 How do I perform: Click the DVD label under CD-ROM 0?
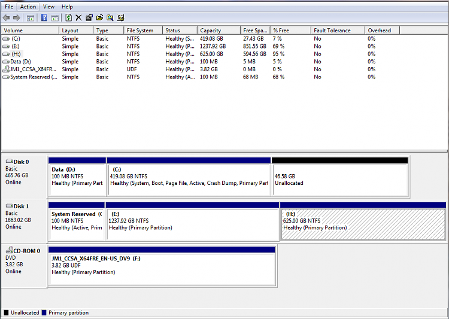pyautogui.click(x=11, y=258)
